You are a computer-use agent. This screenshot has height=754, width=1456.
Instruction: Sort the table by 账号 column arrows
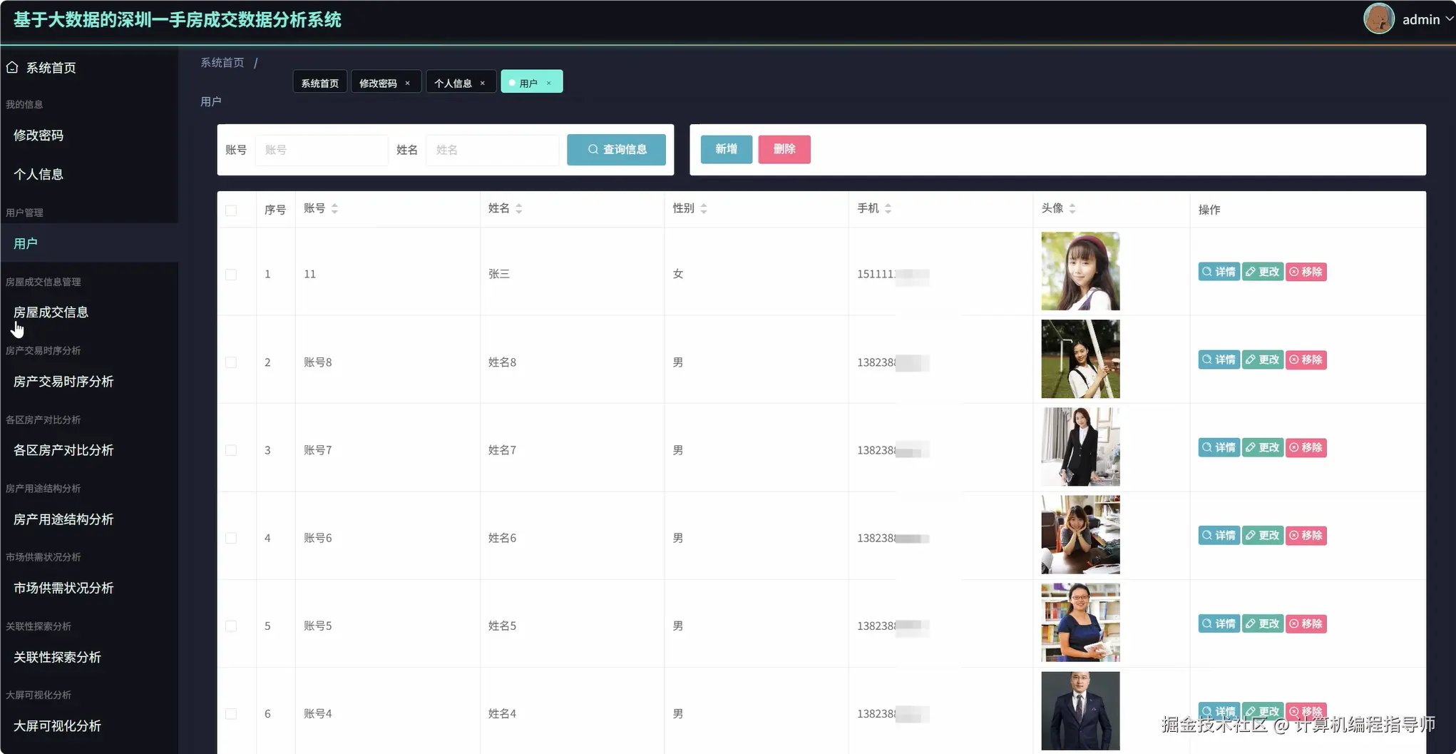click(x=334, y=208)
